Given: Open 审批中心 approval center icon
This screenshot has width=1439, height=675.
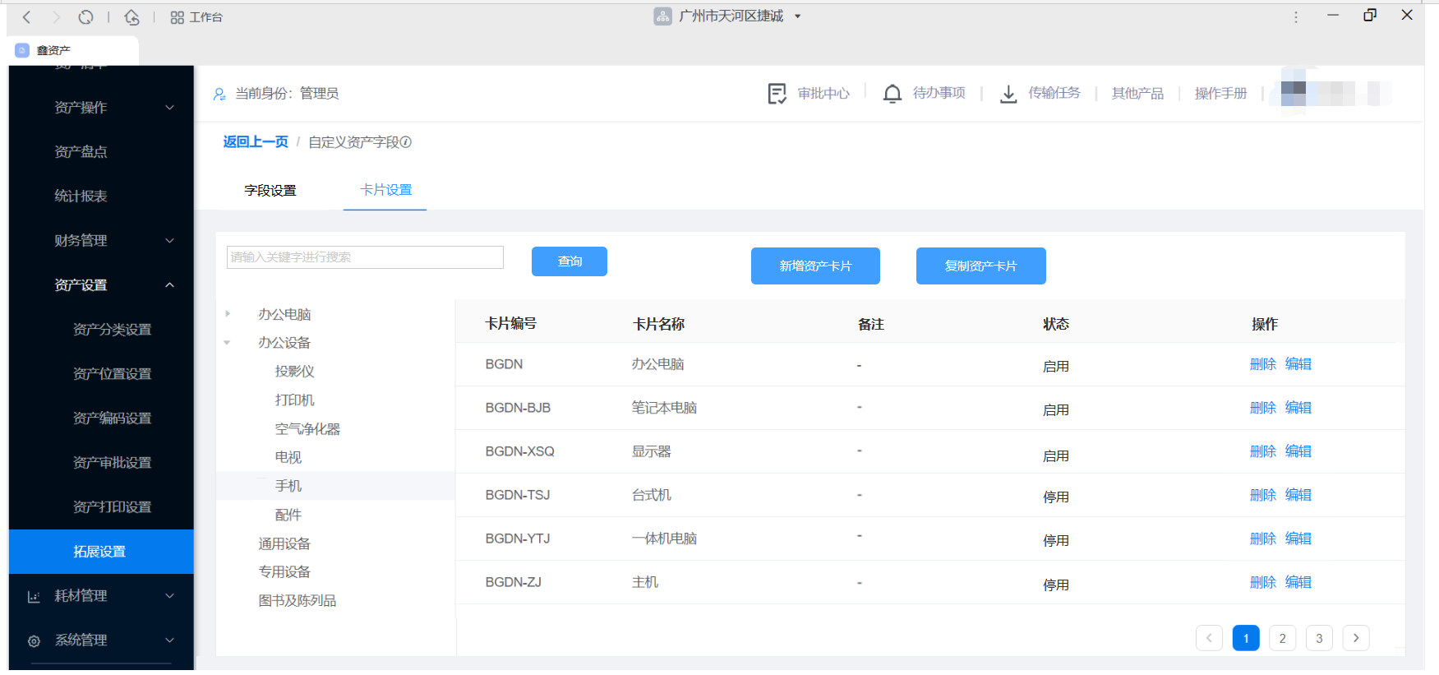Looking at the screenshot, I should (777, 94).
